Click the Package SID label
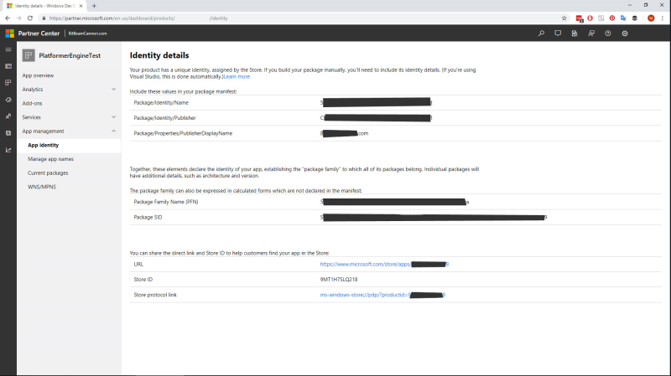Image resolution: width=671 pixels, height=376 pixels. click(148, 217)
